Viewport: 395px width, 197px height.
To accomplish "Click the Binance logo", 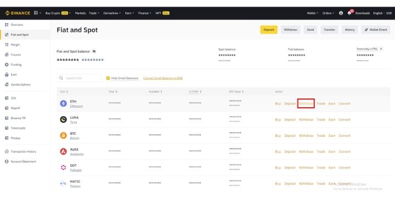I will pos(18,13).
